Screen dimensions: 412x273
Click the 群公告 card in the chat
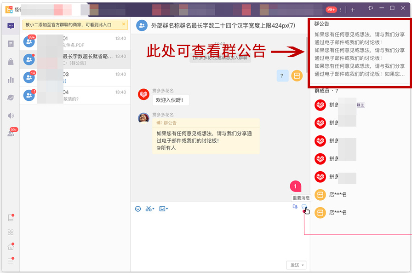[206, 136]
